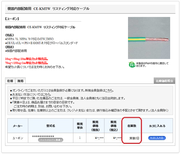This screenshot has height=154, width=181.
Task: Click the cable product photo
Action: point(149,38)
